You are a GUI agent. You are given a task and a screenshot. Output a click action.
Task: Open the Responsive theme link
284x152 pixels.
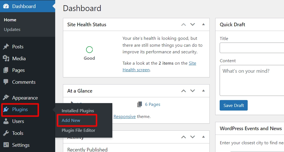[125, 116]
